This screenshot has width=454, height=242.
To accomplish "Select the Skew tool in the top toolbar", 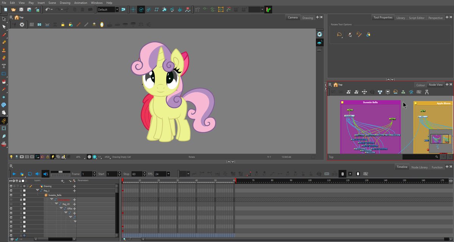I will coord(157,9).
